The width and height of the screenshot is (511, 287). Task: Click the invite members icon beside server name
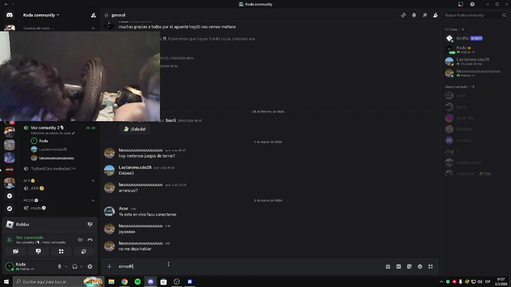pyautogui.click(x=93, y=15)
